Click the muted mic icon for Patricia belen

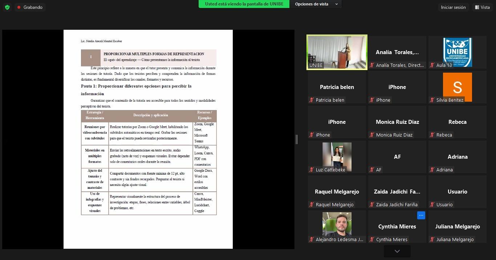(312, 100)
